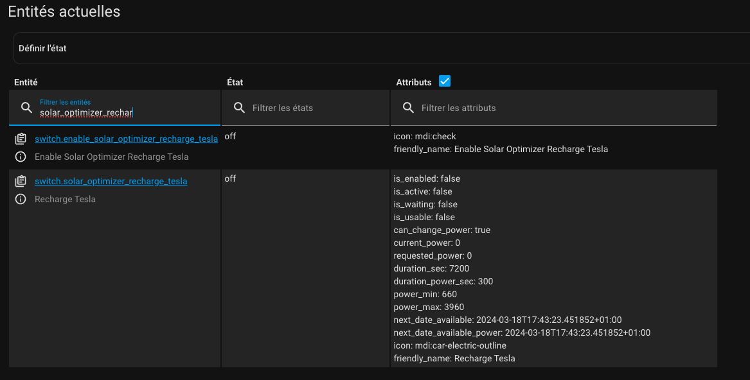Open the switch.enable_solar_optimizer_recharge_tesla link
Viewport: 750px width, 380px height.
(x=126, y=139)
